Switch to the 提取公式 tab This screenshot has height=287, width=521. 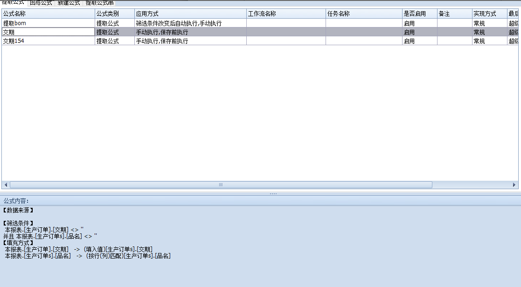(x=13, y=3)
